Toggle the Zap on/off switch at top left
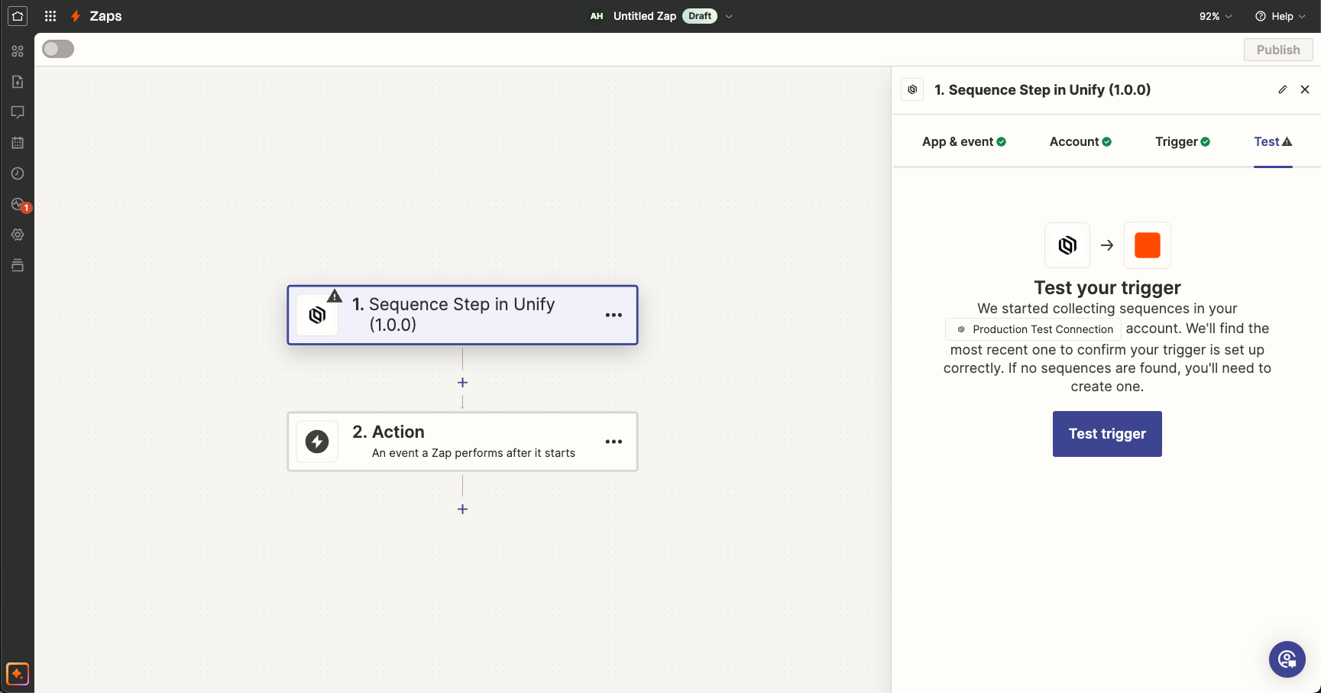The image size is (1321, 693). pyautogui.click(x=57, y=48)
